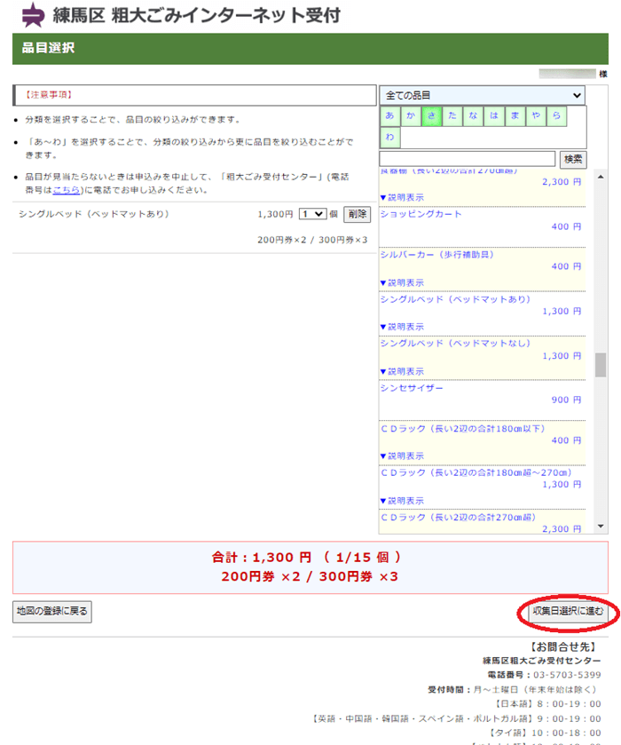Expand 説明表示 under ＣＤラック 180cm以下
621x745 pixels.
pyautogui.click(x=402, y=456)
